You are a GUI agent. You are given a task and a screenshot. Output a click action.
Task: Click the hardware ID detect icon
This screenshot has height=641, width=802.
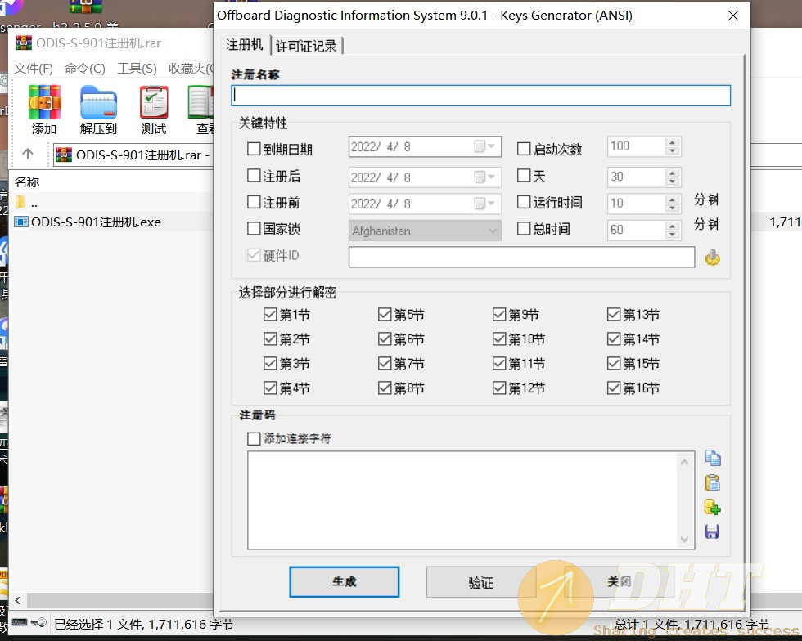click(712, 258)
